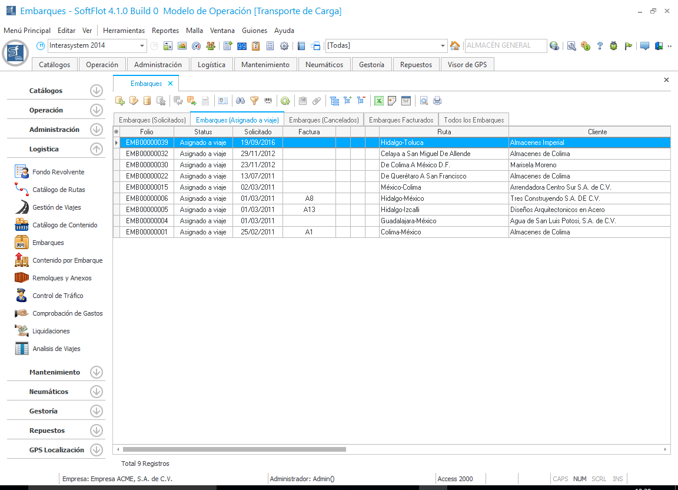Click the printer icon in Embarques toolbar

click(x=437, y=101)
